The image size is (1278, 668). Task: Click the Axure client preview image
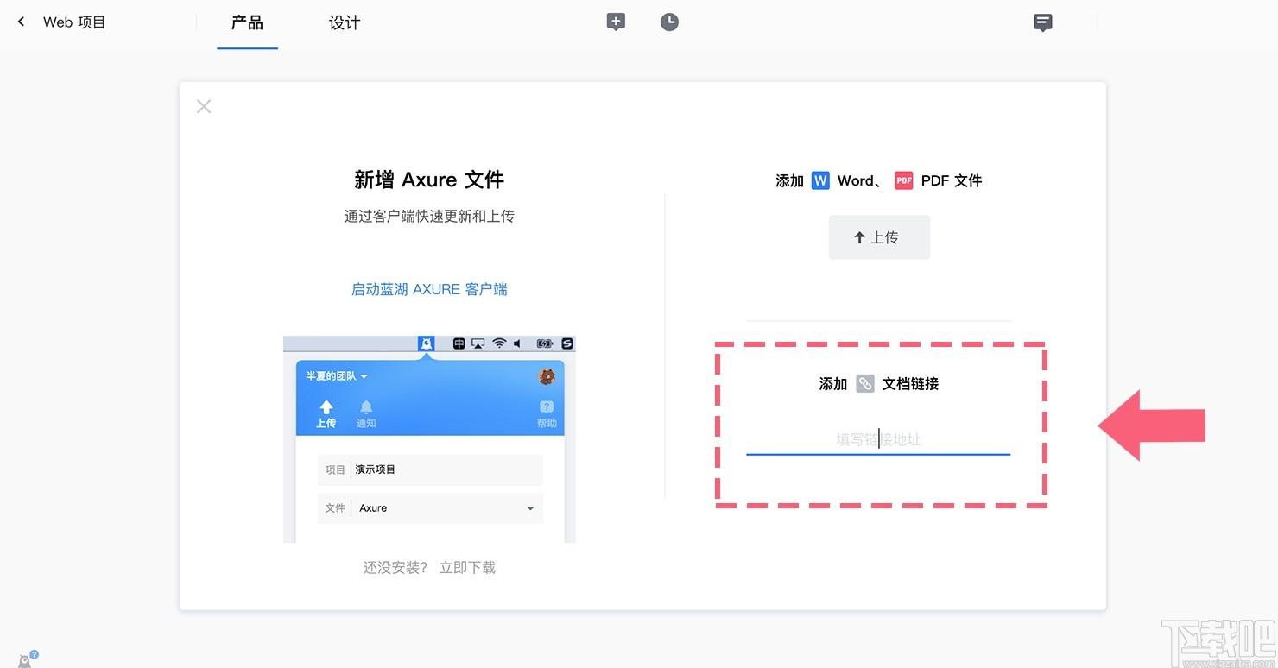click(429, 439)
